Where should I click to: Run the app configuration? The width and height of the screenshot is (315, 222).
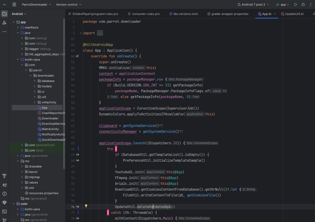tap(296, 4)
